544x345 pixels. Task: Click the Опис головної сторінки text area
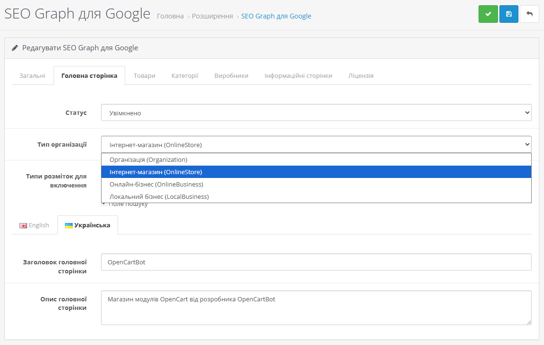tap(316, 308)
